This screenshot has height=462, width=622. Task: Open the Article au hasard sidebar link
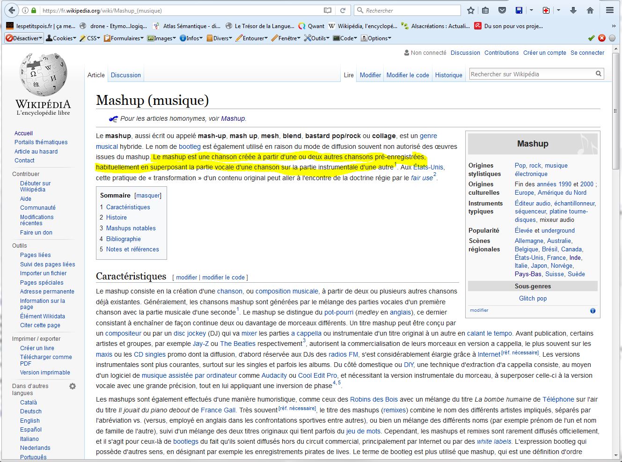(36, 152)
